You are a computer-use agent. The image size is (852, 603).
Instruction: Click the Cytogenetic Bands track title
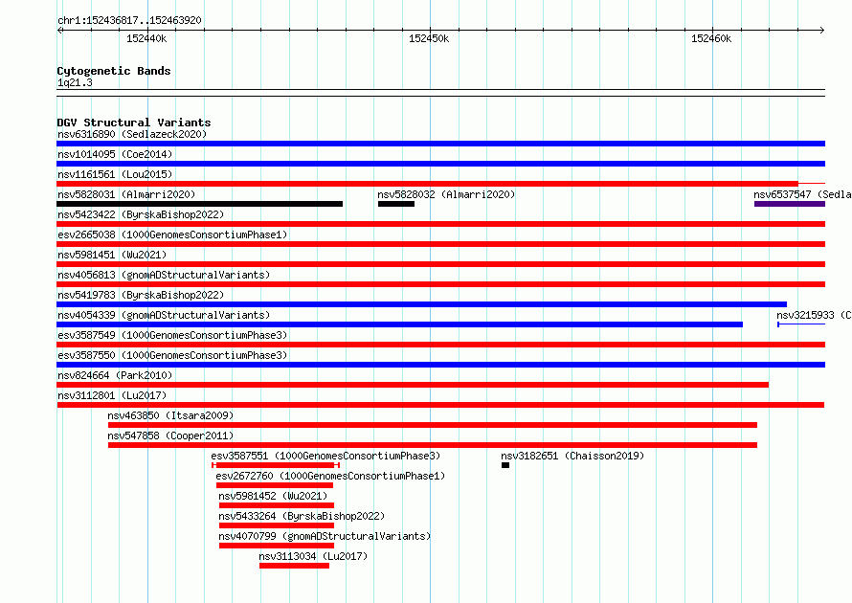click(114, 71)
